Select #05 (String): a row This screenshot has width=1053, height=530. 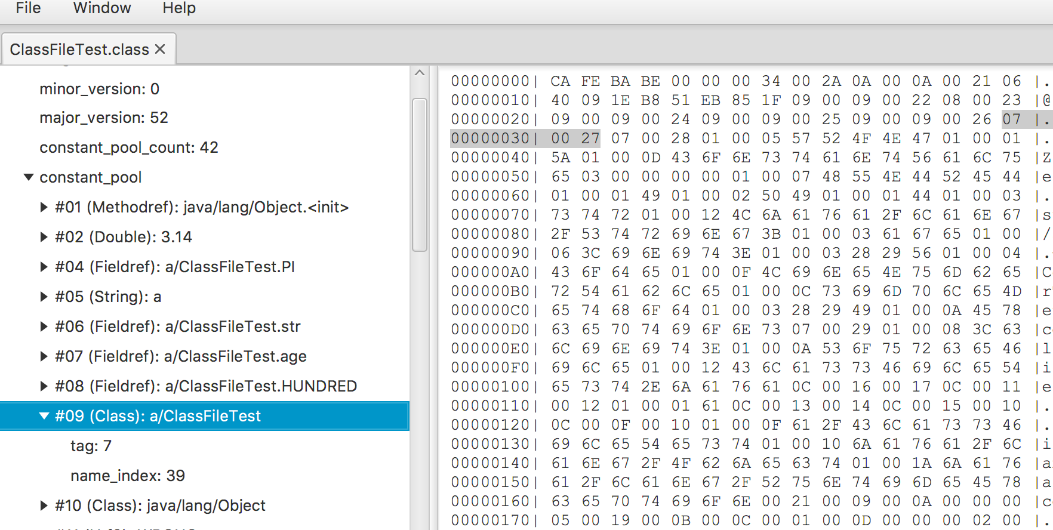tap(205, 297)
